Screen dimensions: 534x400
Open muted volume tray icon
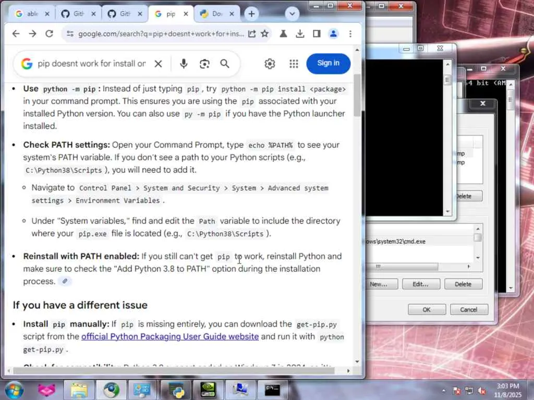(481, 391)
